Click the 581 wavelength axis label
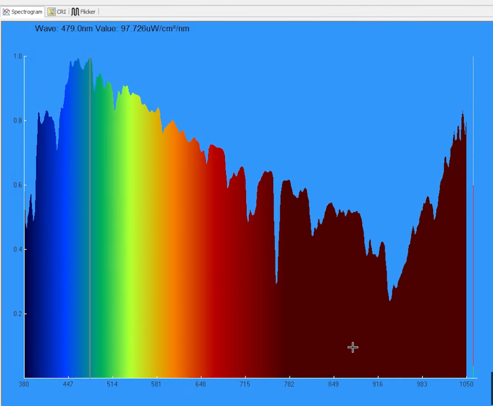This screenshot has width=493, height=406. (x=156, y=384)
